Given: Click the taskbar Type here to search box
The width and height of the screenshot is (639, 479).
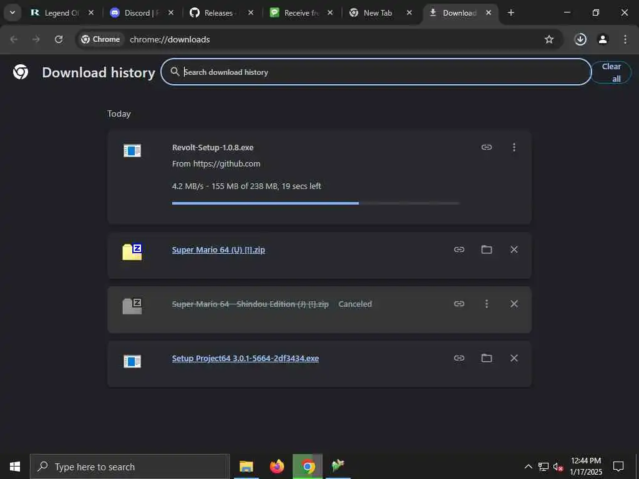Looking at the screenshot, I should click(130, 467).
